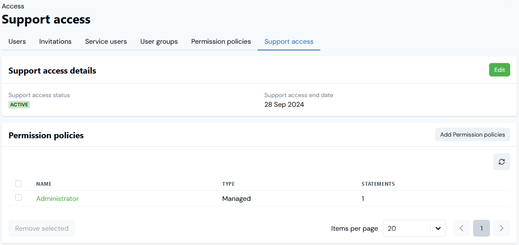
Task: Go to the User groups tab
Action: 159,42
